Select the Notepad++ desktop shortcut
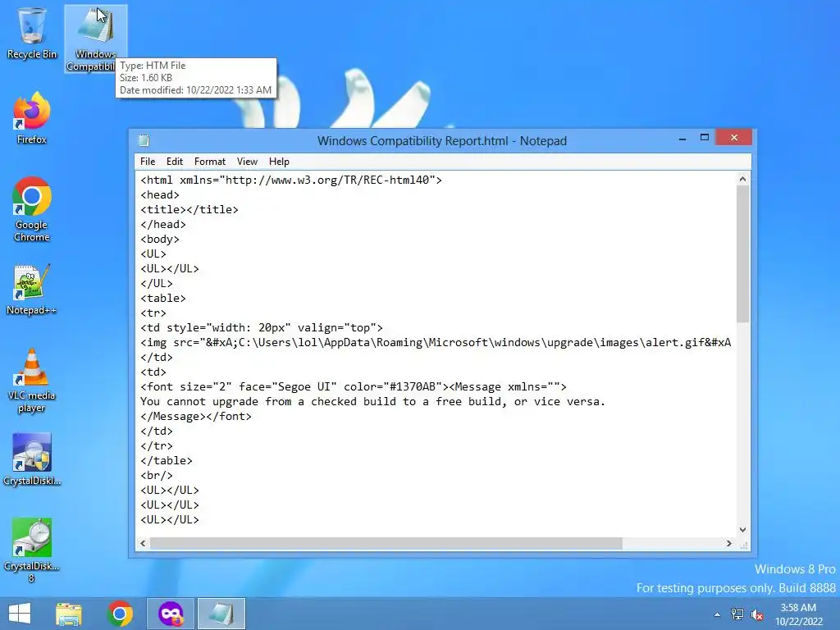840x630 pixels. (x=31, y=290)
